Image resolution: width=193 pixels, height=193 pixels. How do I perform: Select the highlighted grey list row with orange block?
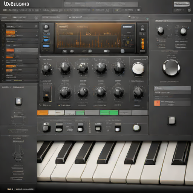22,51
